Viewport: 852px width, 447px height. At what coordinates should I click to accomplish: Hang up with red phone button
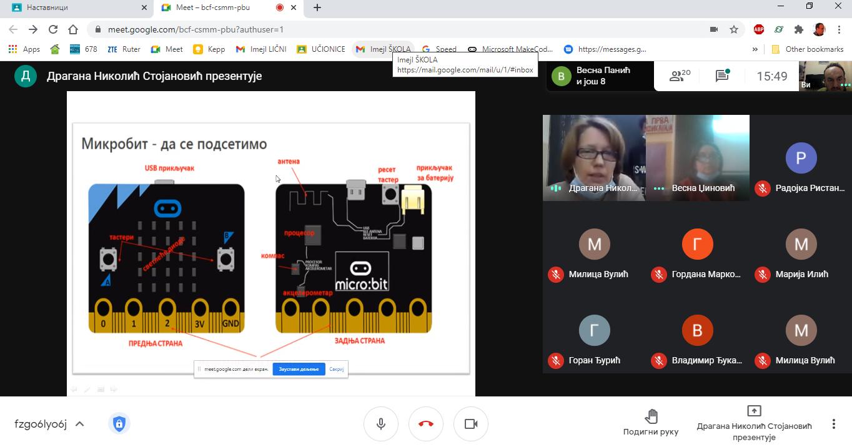point(426,424)
